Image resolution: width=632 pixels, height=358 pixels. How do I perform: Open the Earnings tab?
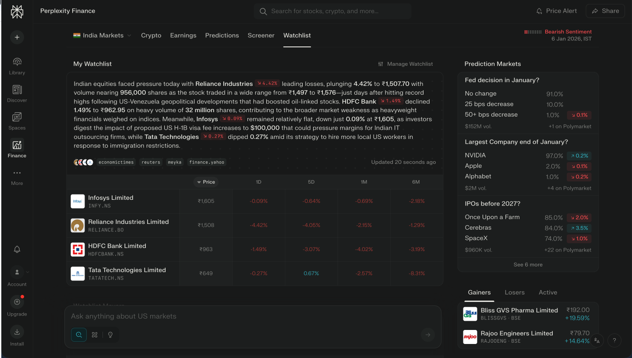click(183, 35)
